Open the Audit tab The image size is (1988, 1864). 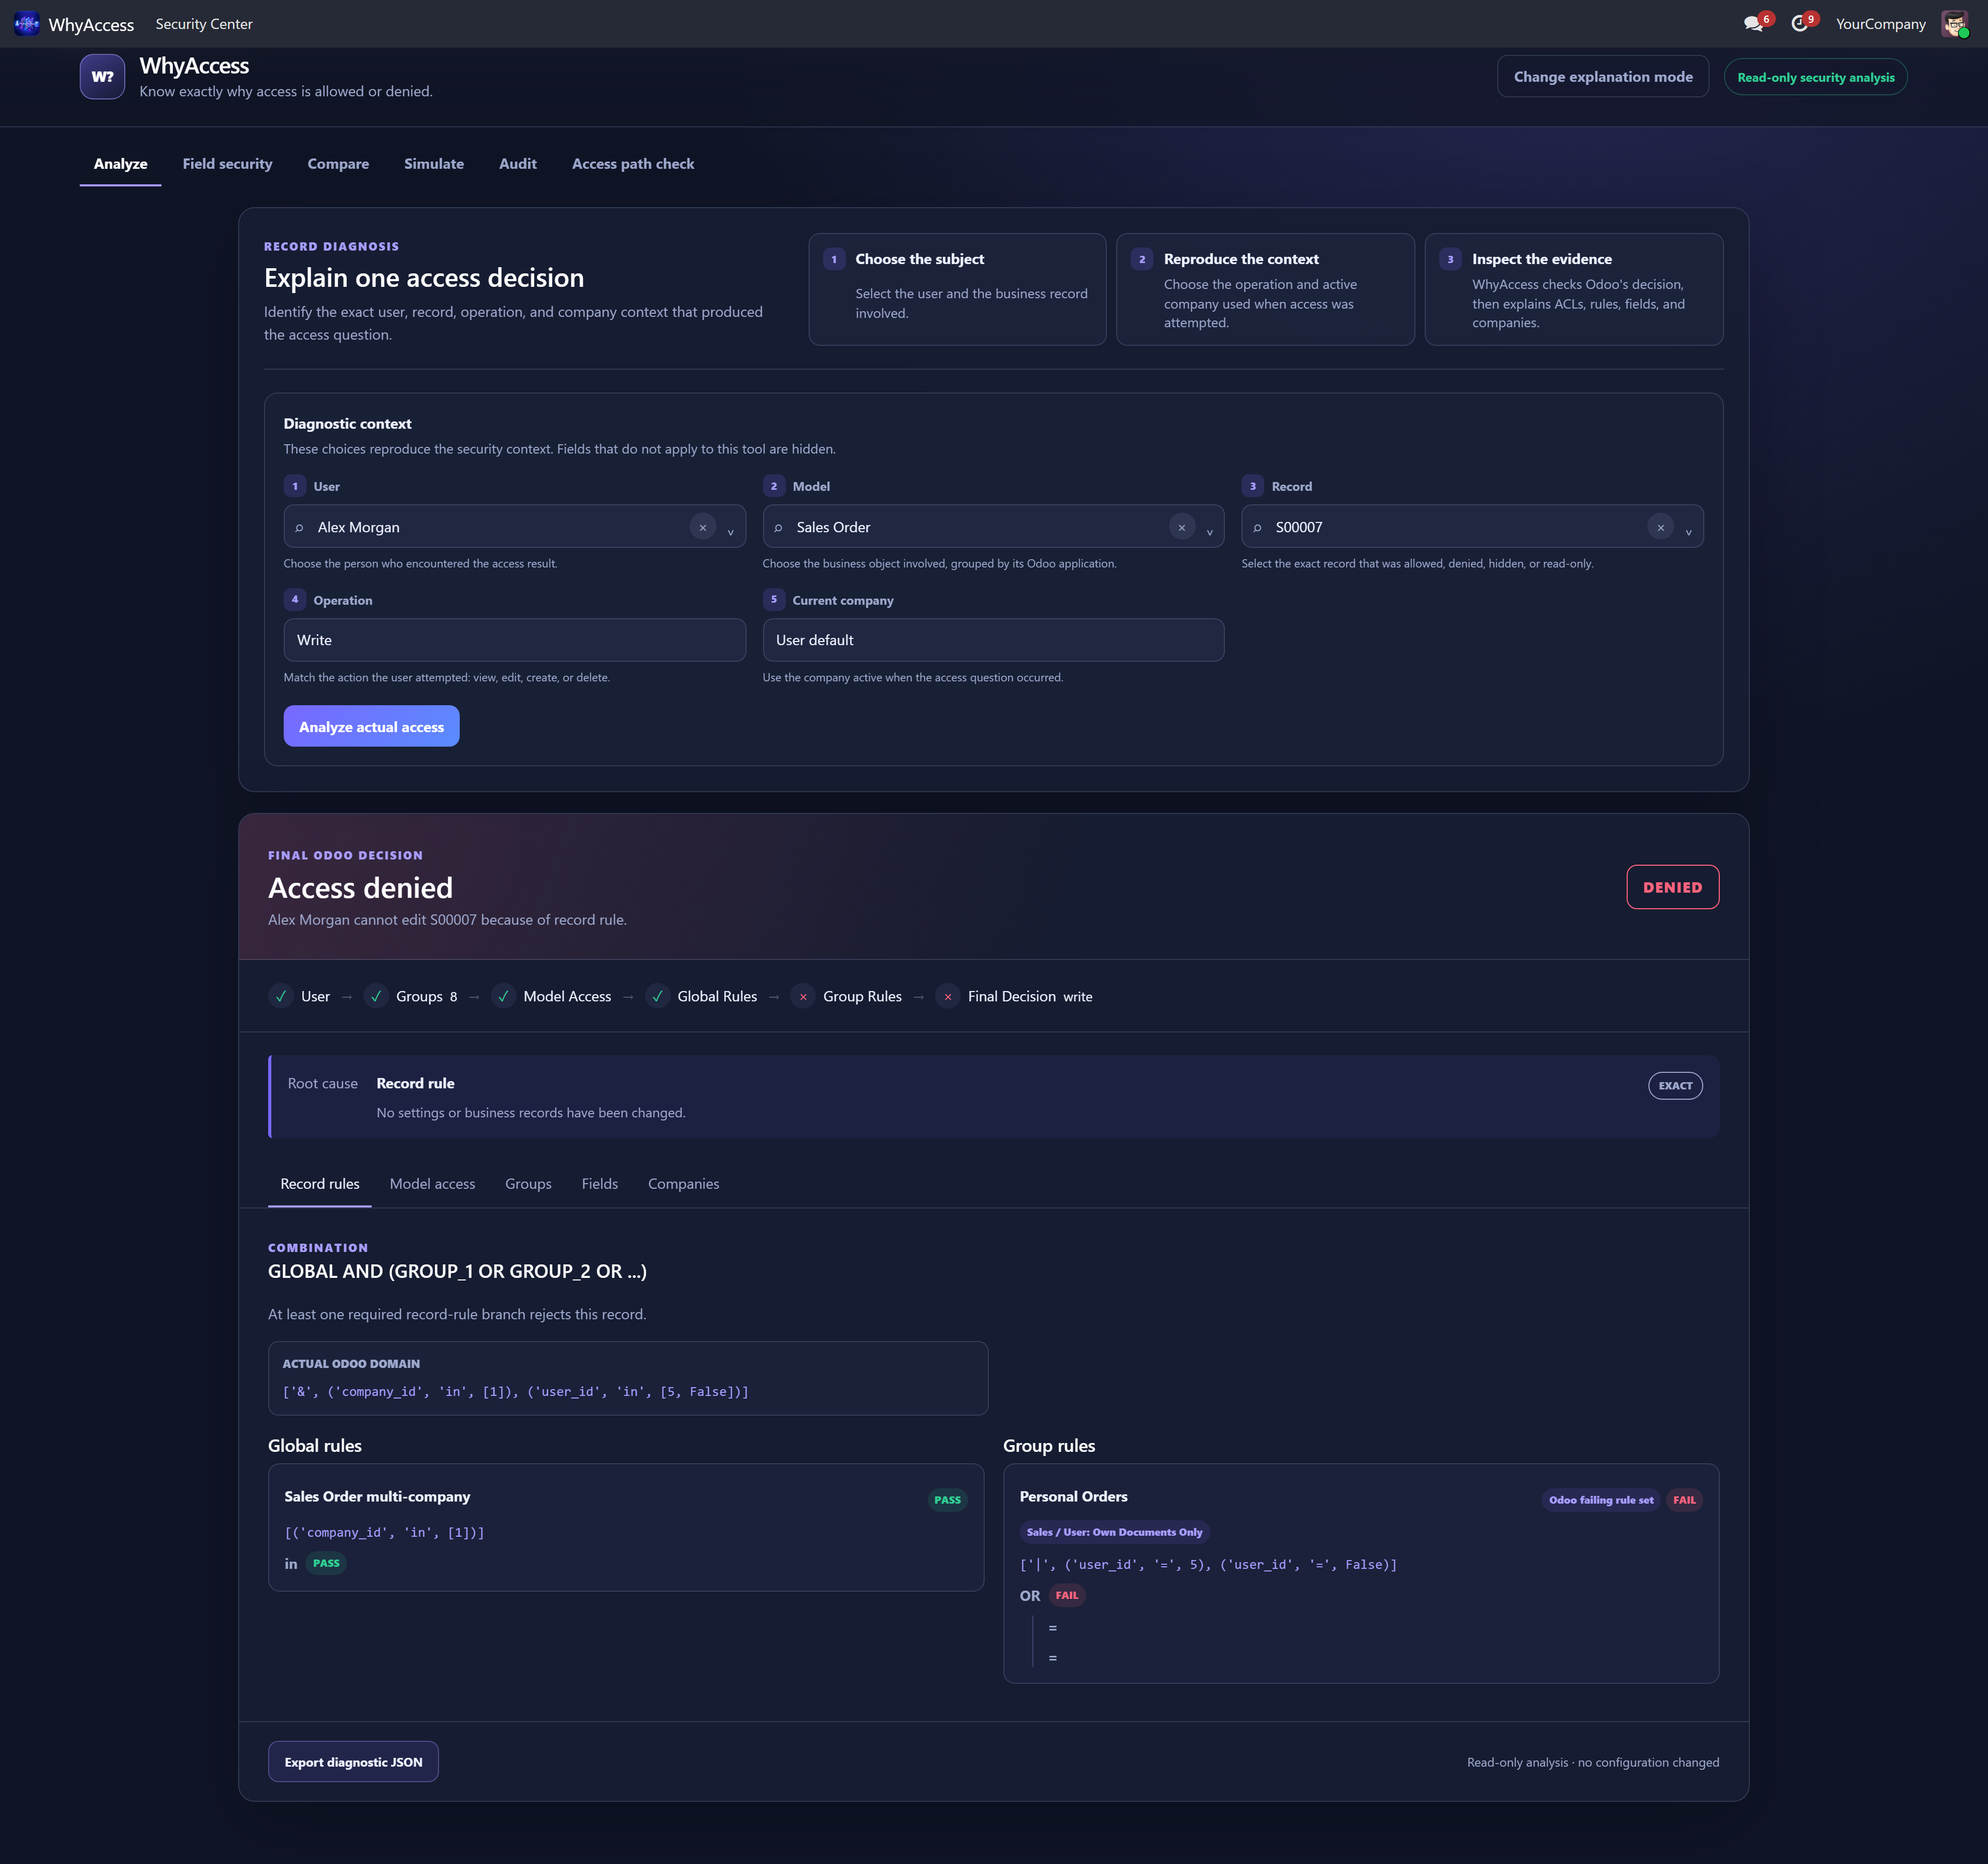[518, 164]
